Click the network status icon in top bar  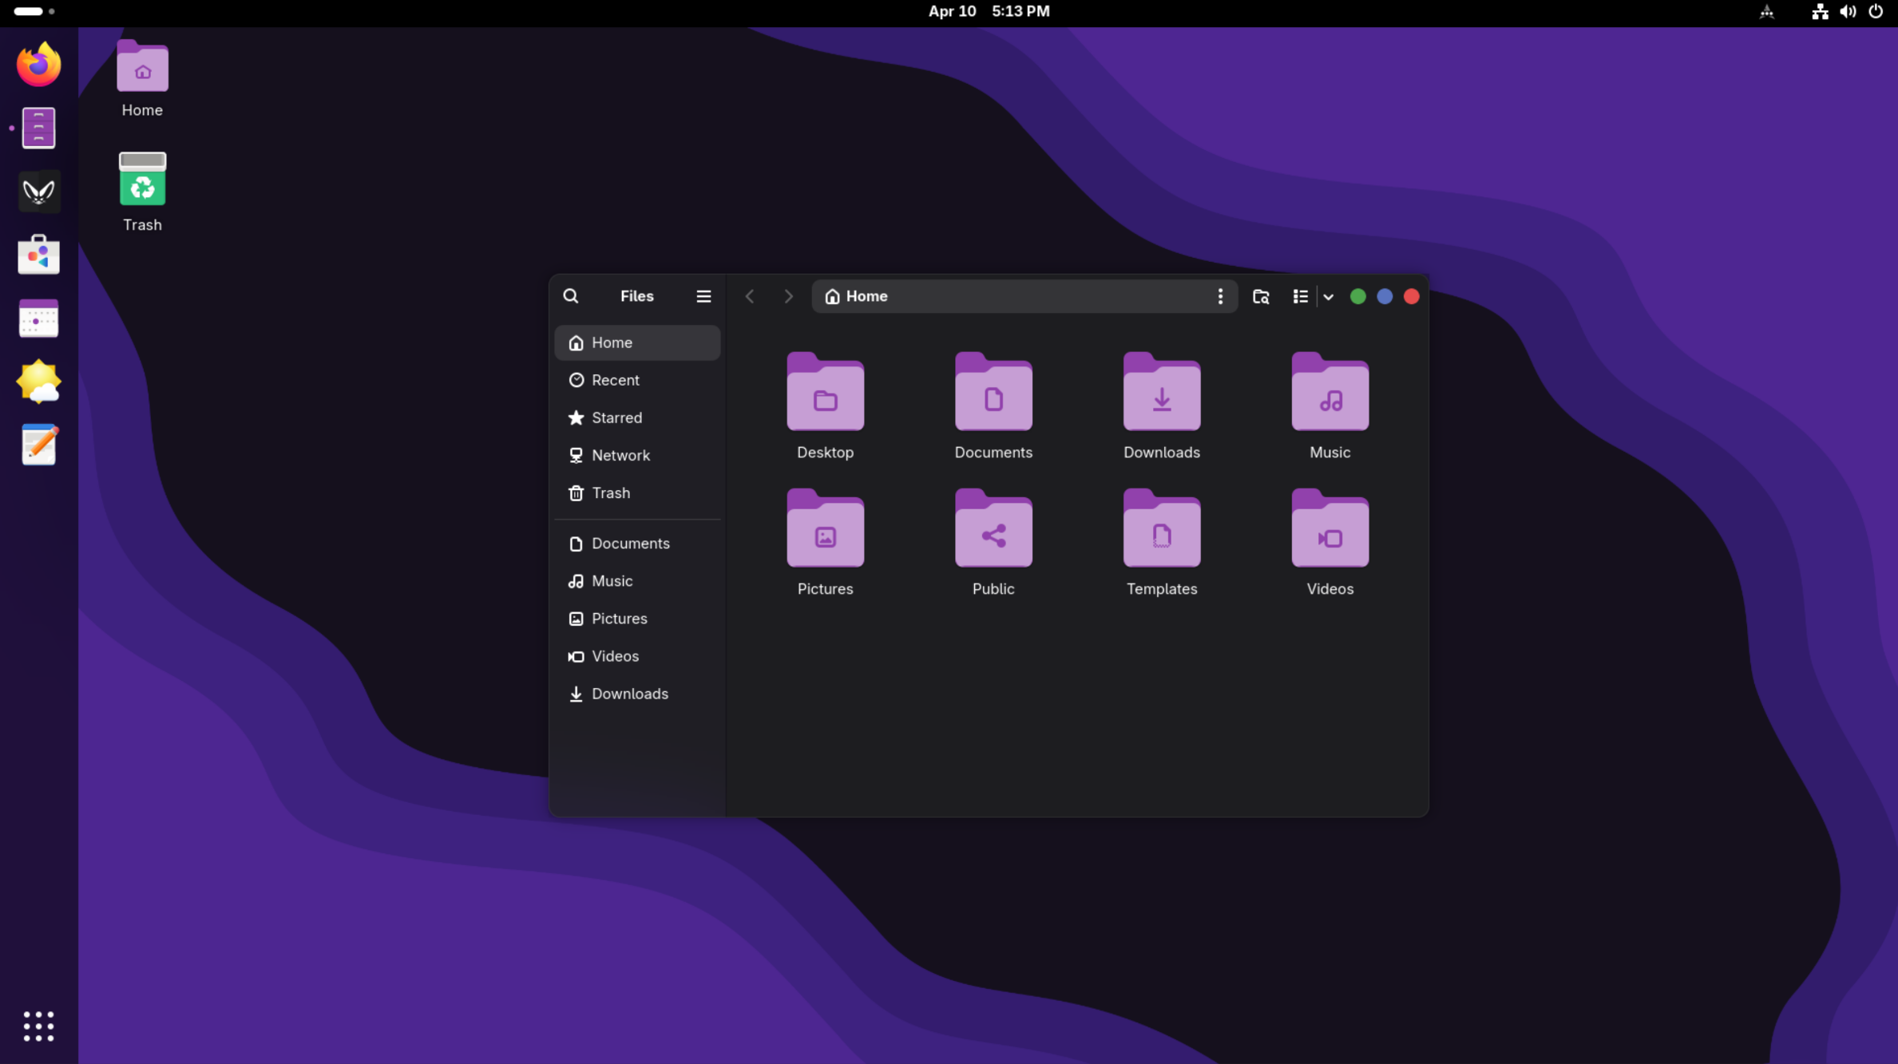1820,11
